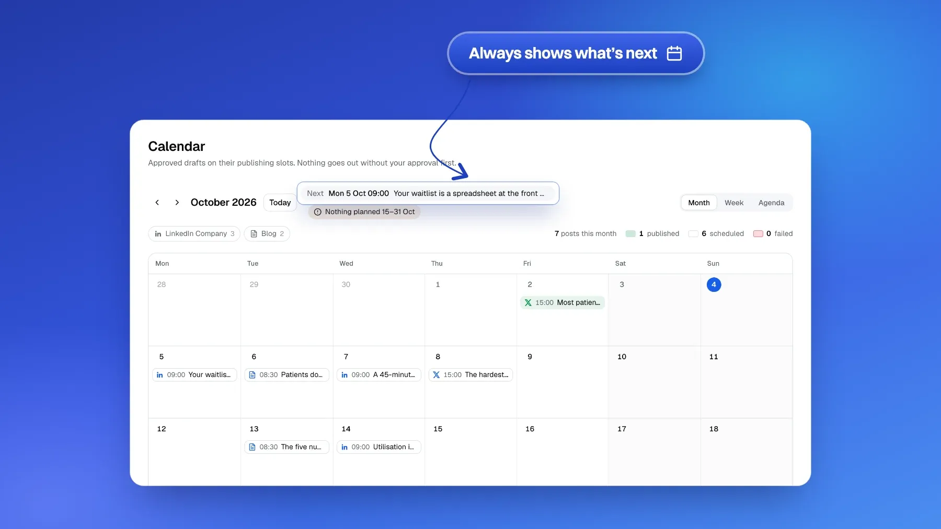
Task: Click X icon on Most patien... event
Action: click(528, 302)
